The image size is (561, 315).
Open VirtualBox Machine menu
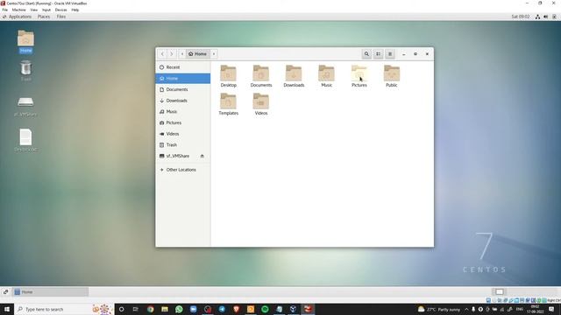pyautogui.click(x=19, y=10)
